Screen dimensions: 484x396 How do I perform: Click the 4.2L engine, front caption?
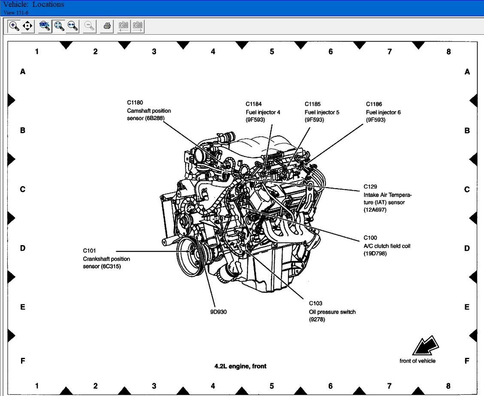tap(240, 366)
